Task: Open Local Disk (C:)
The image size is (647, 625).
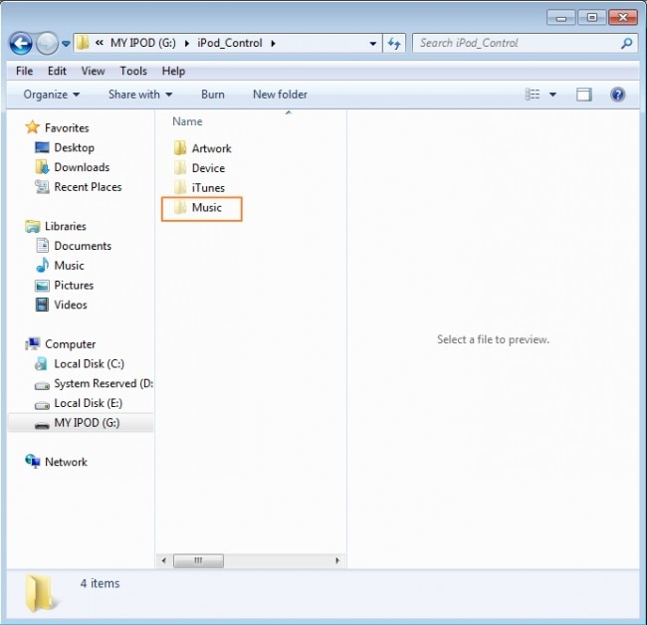Action: [80, 364]
